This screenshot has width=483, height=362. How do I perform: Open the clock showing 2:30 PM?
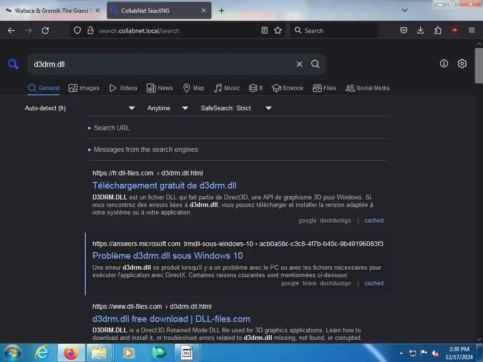tap(459, 353)
